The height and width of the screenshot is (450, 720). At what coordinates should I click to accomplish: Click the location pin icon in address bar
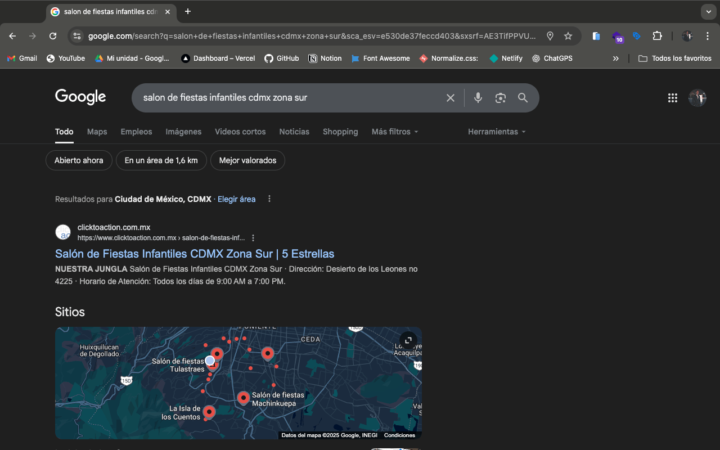pos(550,36)
